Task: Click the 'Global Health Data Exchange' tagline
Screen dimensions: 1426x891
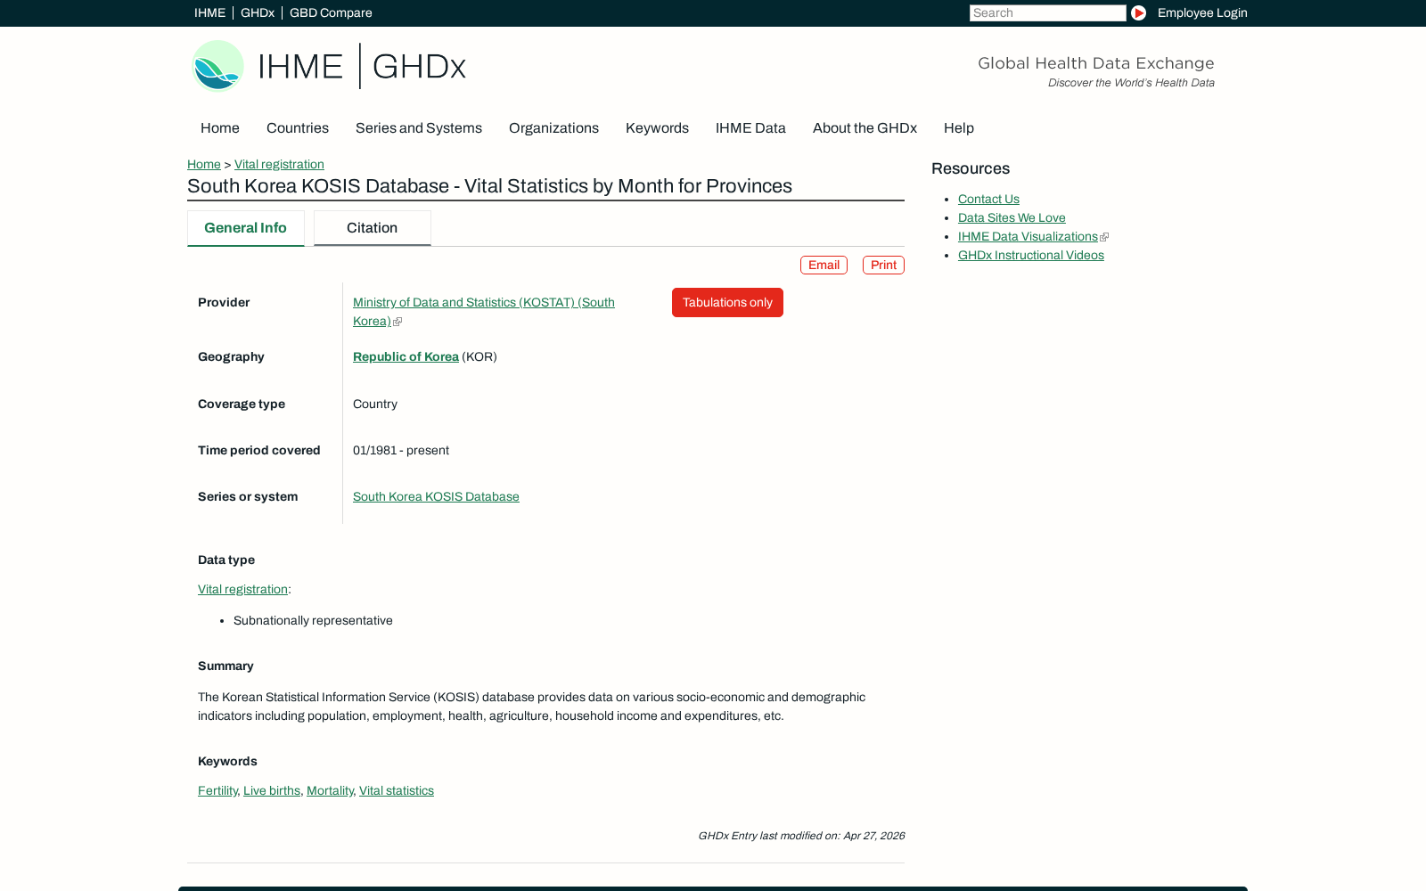Action: coord(1095,63)
